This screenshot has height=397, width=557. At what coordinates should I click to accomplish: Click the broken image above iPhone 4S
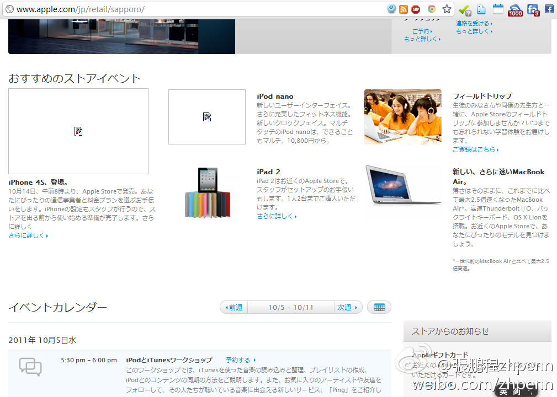point(78,131)
